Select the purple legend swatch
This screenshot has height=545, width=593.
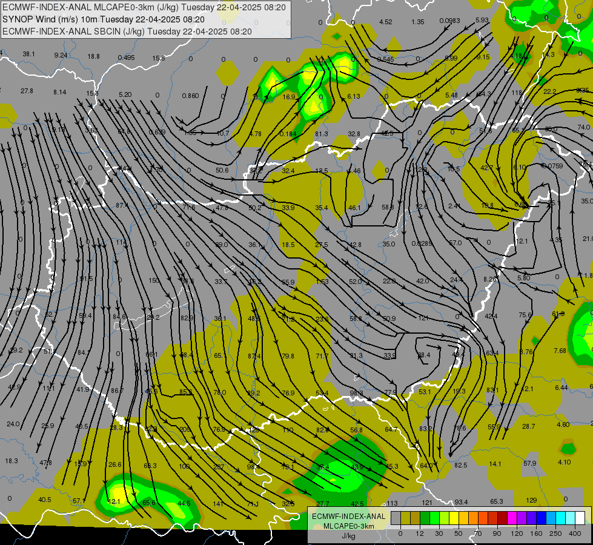(522, 518)
